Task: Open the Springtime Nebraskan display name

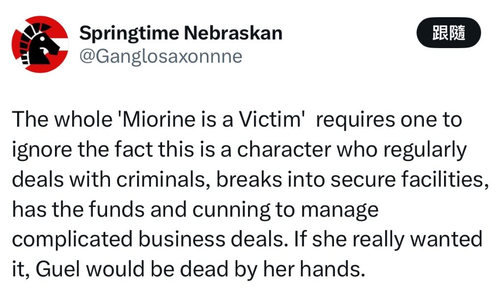Action: 181,33
